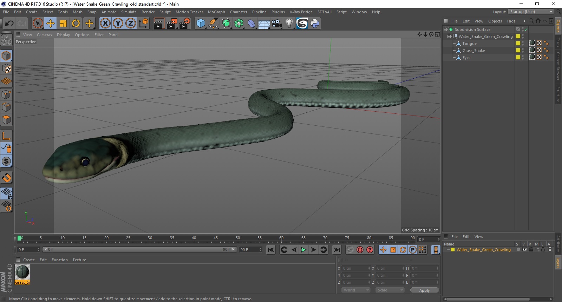Viewport: 562px width, 302px height.
Task: Step the end frame 90 F field
Action: tap(260, 250)
